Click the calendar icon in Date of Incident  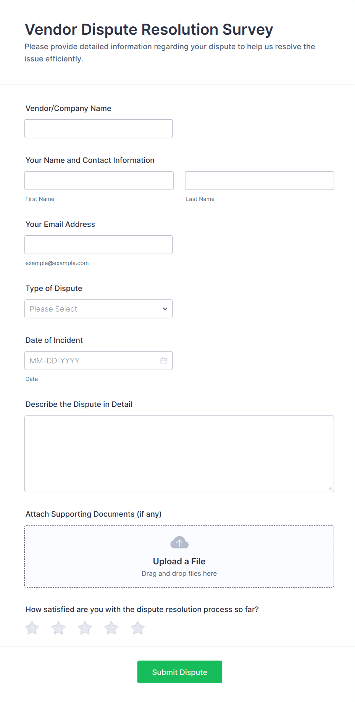click(x=164, y=360)
